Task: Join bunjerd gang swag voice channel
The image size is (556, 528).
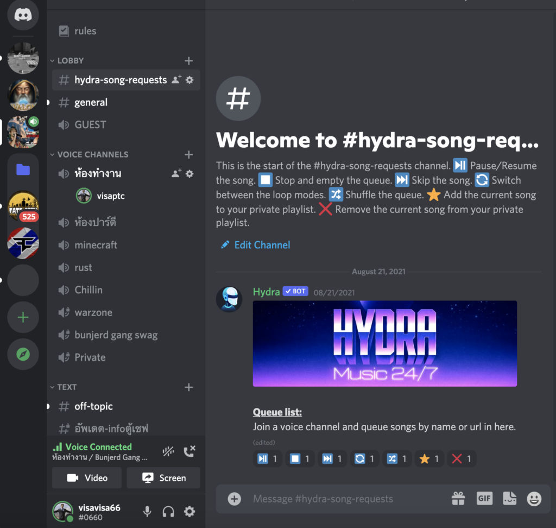Action: [126, 335]
